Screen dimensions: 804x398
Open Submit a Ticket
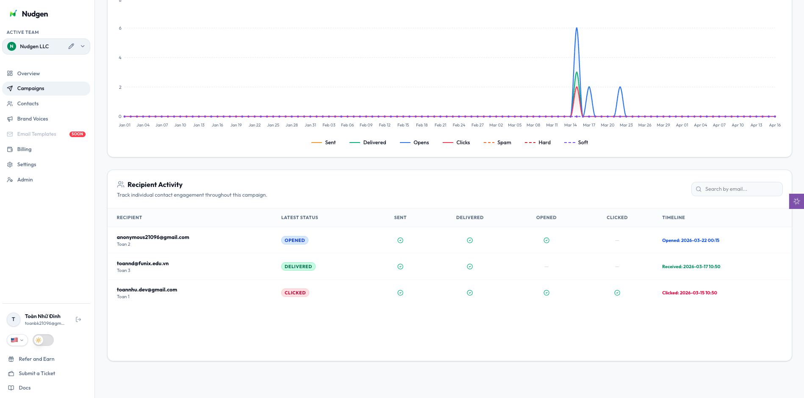36,373
